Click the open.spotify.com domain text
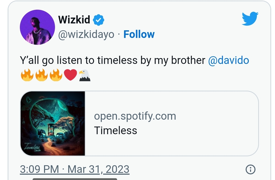Viewport: 275px width, 180px height. coord(135,116)
